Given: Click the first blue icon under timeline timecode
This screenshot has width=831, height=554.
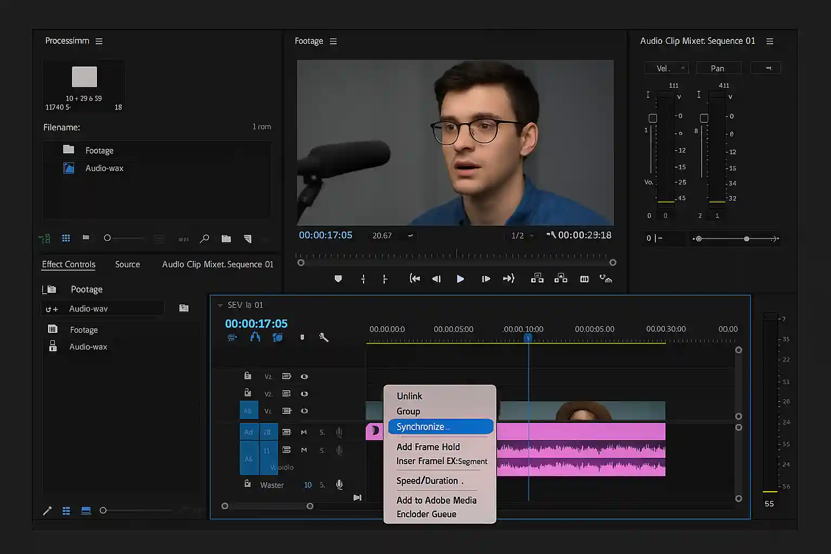Looking at the screenshot, I should point(232,338).
